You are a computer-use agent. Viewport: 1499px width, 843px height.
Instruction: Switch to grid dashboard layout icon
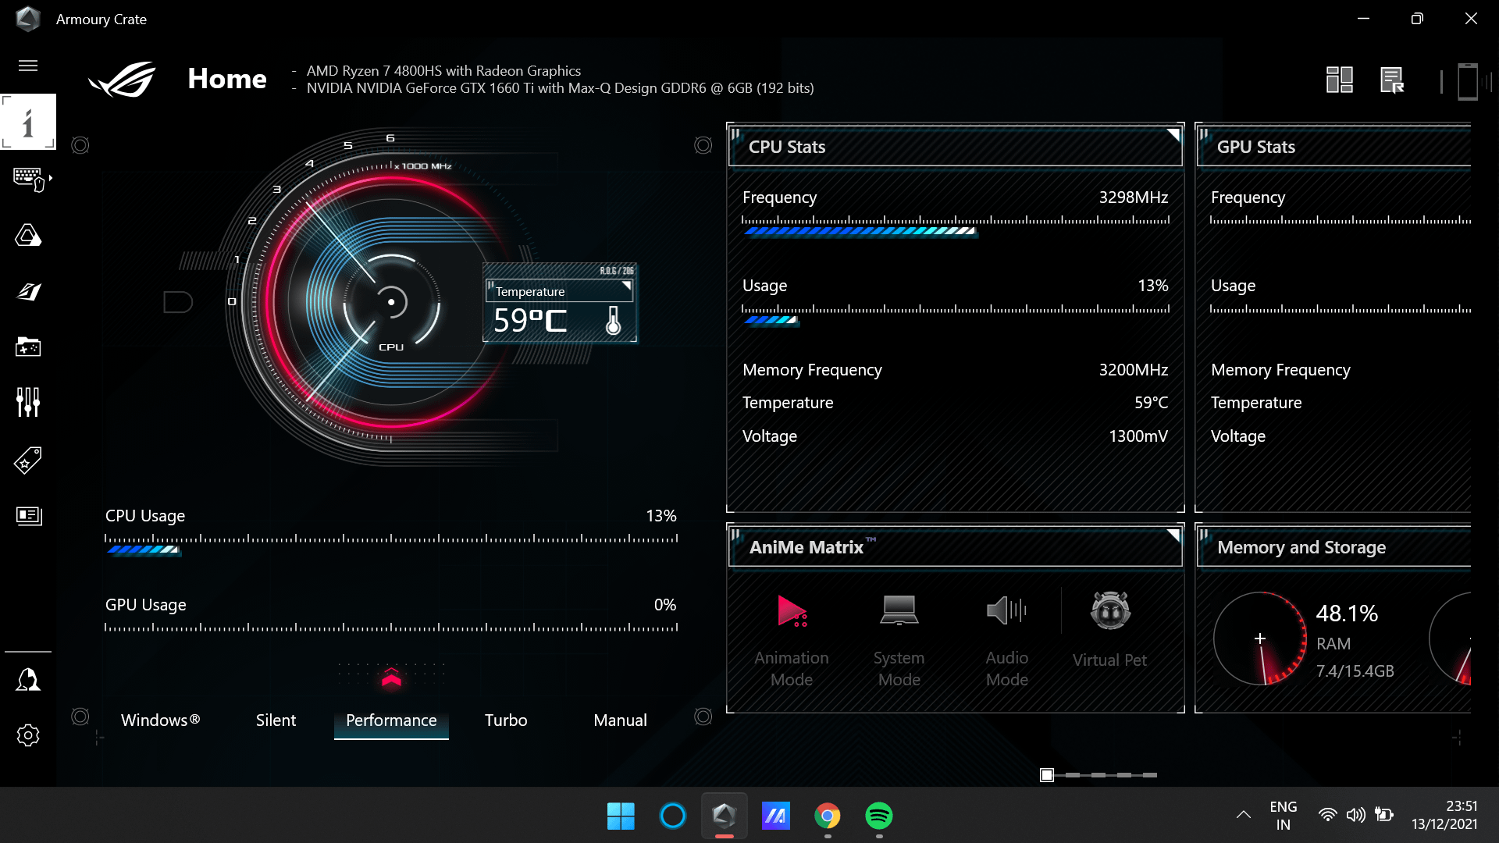[1340, 80]
